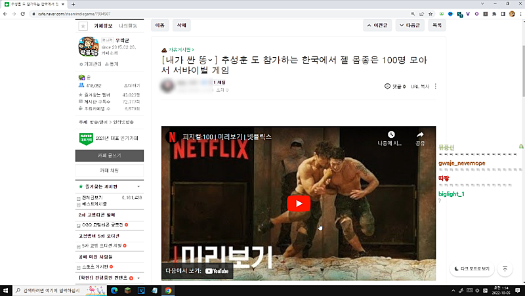Open the Minecraft block icon on taskbar
The width and height of the screenshot is (525, 296).
click(127, 290)
